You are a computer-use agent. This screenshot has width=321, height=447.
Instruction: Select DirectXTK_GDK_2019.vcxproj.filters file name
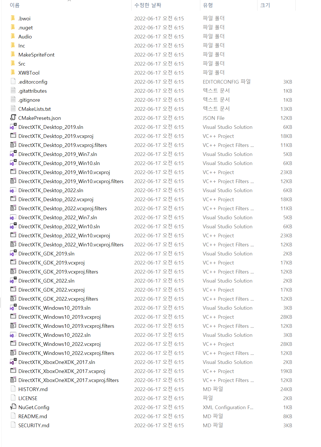[x=58, y=272]
